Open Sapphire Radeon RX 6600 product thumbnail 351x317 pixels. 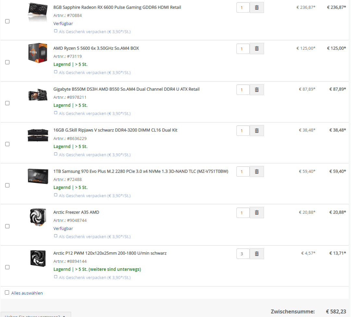[x=38, y=12]
